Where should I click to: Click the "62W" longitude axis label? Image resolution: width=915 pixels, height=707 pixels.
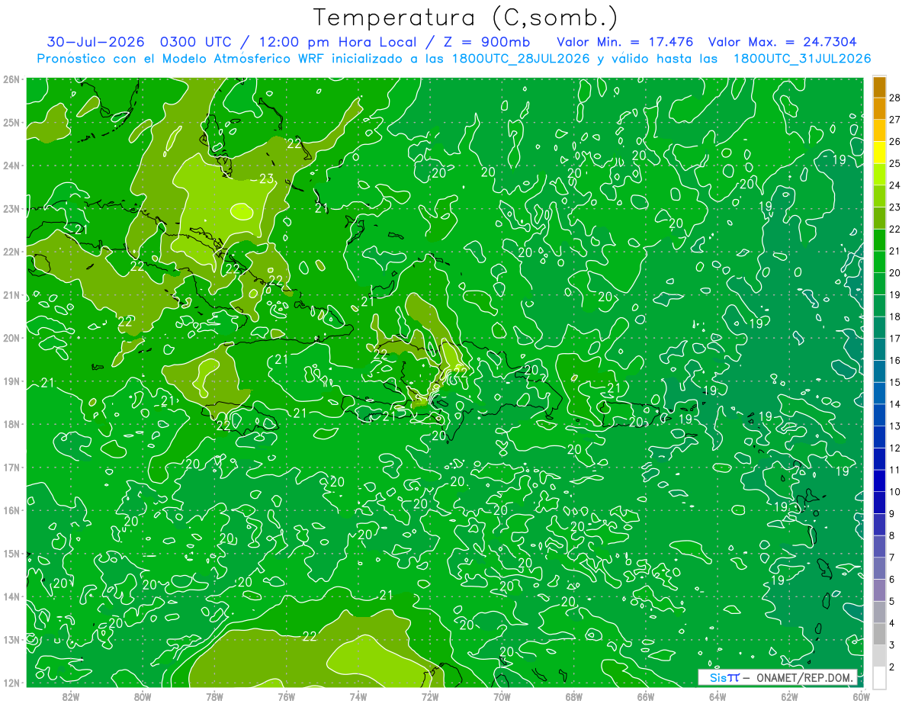point(789,696)
